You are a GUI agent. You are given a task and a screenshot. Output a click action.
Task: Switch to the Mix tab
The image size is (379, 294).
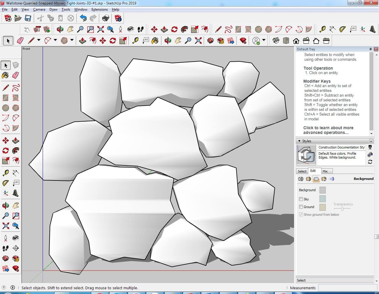[325, 171]
